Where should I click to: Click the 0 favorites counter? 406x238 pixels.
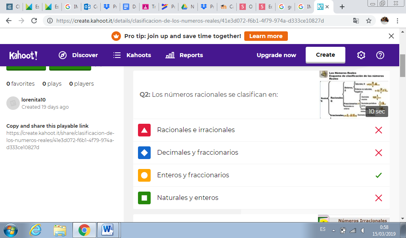(x=21, y=84)
